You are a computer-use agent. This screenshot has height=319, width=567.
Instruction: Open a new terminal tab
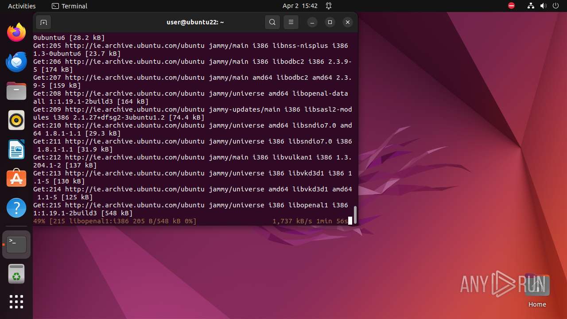click(43, 22)
